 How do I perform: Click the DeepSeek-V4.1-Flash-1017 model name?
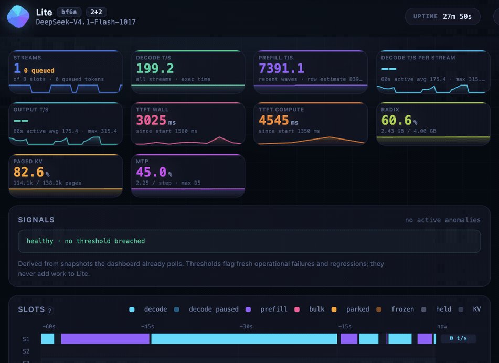[86, 22]
